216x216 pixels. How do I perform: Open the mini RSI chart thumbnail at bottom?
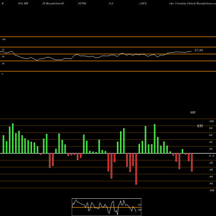(x=107, y=207)
